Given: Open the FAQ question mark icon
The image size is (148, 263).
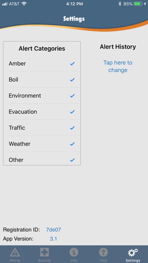Looking at the screenshot, I should tap(103, 252).
